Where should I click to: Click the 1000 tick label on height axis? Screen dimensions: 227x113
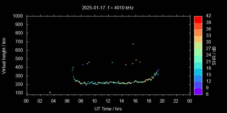point(18,16)
